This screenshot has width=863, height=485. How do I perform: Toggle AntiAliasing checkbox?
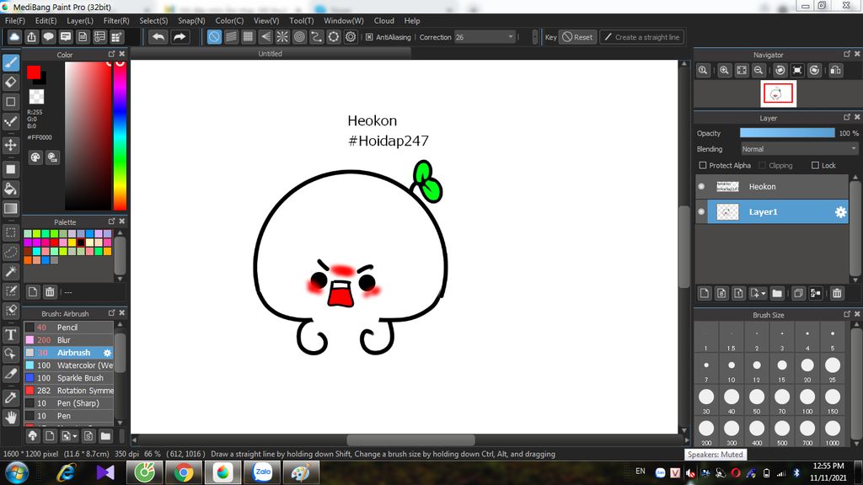coord(369,37)
